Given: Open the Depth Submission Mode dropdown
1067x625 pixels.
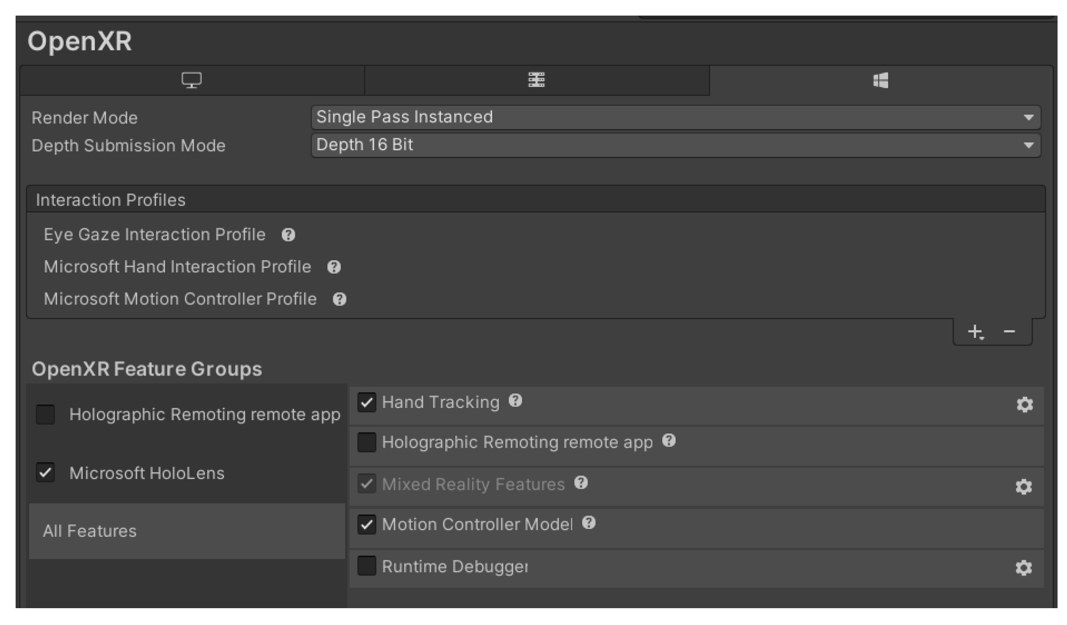Looking at the screenshot, I should [x=676, y=145].
